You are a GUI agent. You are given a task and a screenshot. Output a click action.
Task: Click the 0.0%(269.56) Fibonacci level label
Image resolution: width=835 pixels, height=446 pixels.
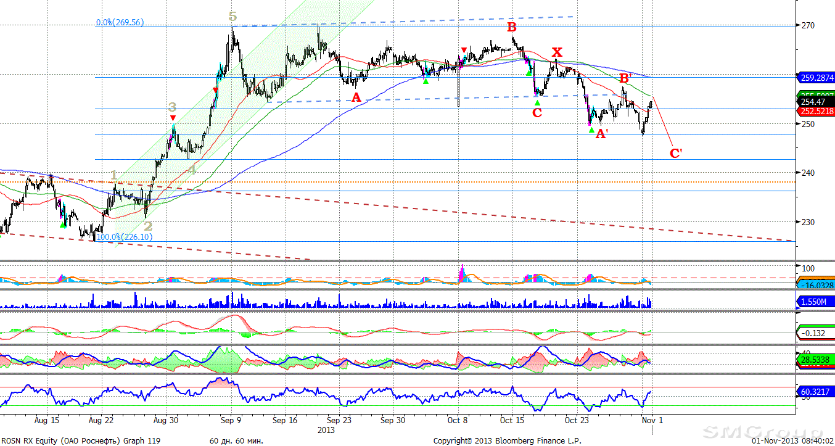(x=120, y=22)
